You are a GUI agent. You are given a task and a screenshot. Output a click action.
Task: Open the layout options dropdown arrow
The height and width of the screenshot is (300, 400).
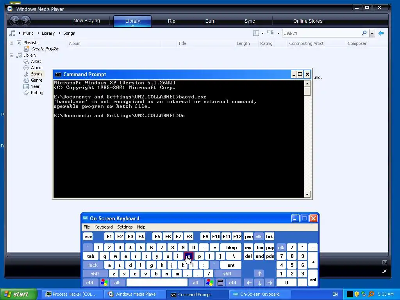point(262,34)
